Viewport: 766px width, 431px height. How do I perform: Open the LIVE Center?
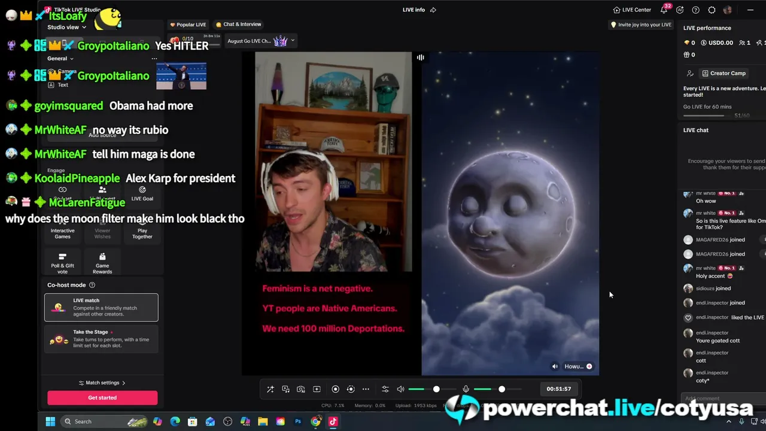(x=632, y=10)
